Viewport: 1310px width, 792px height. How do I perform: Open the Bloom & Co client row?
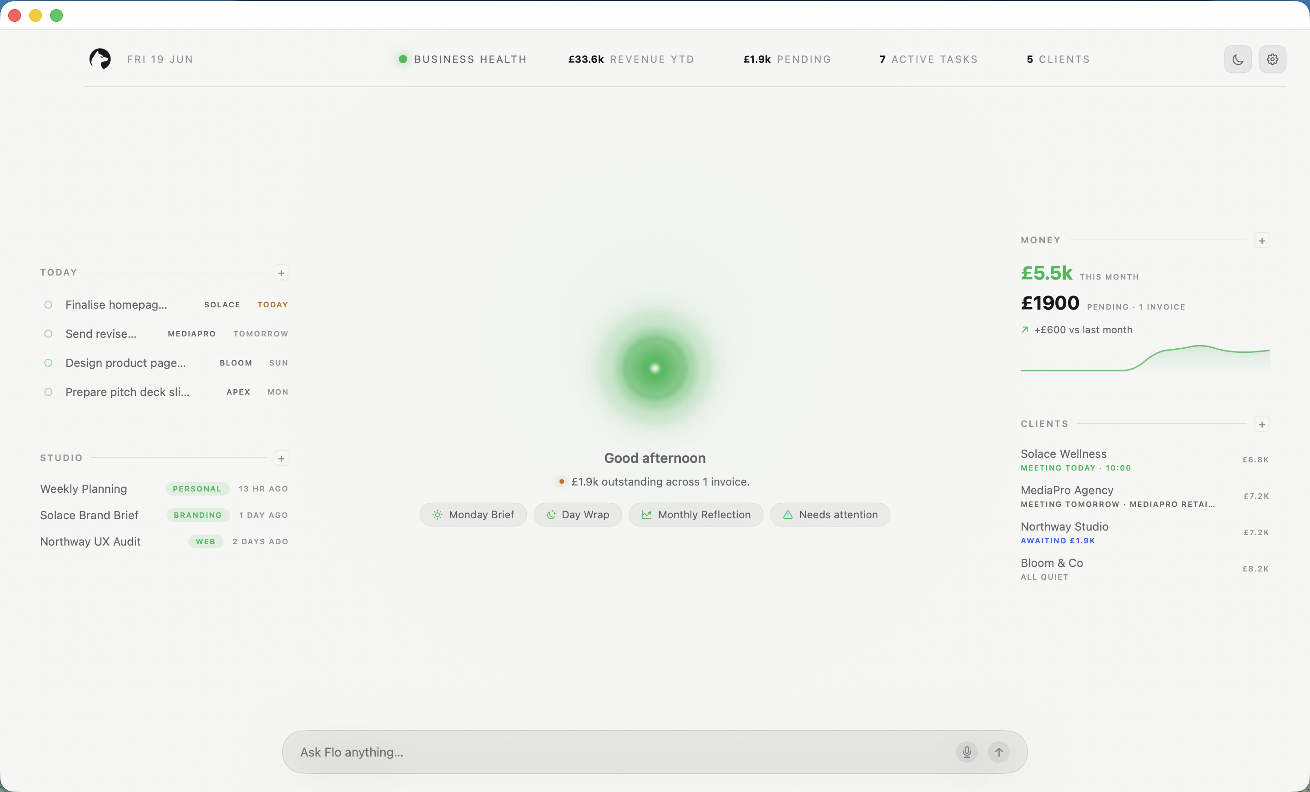point(1144,569)
